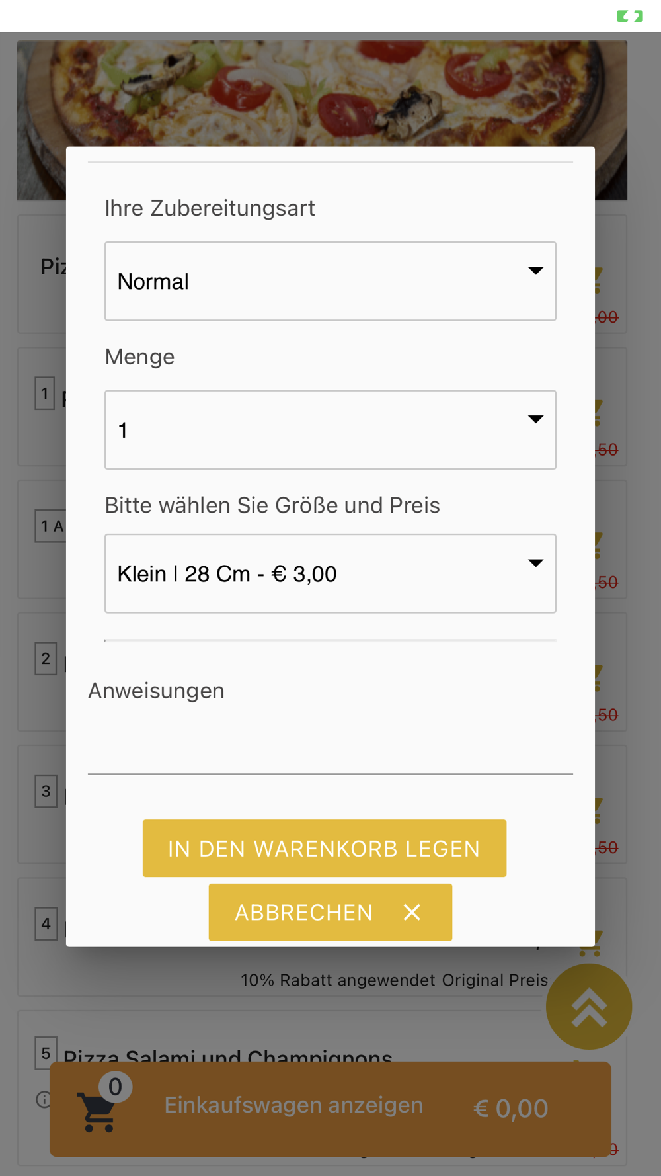The width and height of the screenshot is (661, 1176).
Task: Click the arrow beside Klein 28 Cm
Action: [535, 563]
